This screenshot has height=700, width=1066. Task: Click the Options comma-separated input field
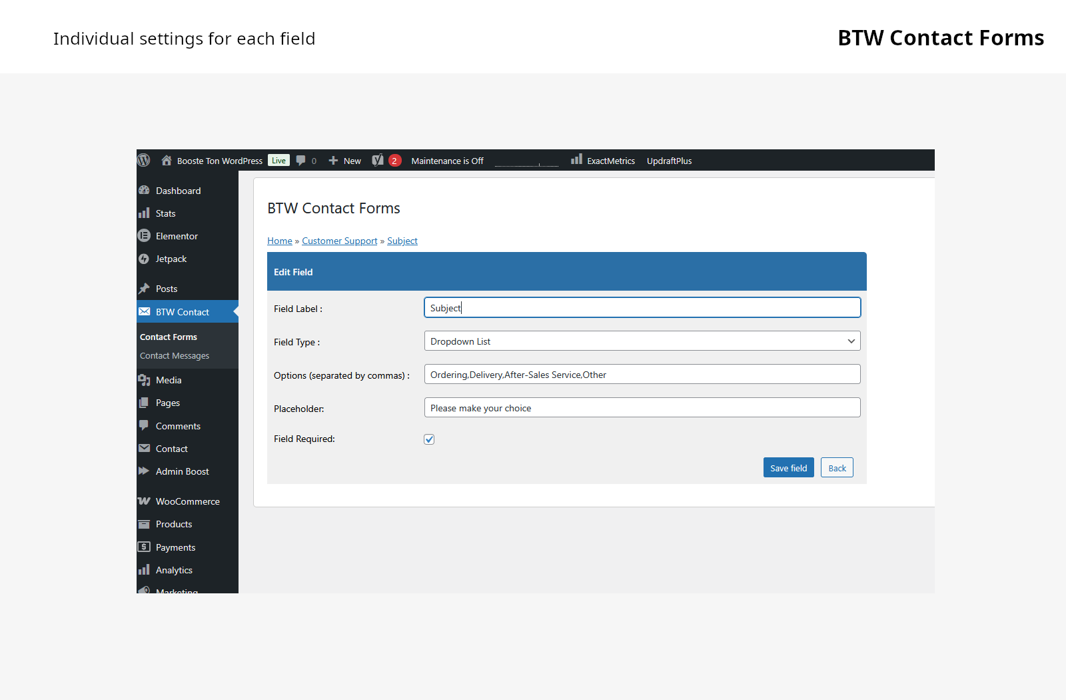pos(642,375)
